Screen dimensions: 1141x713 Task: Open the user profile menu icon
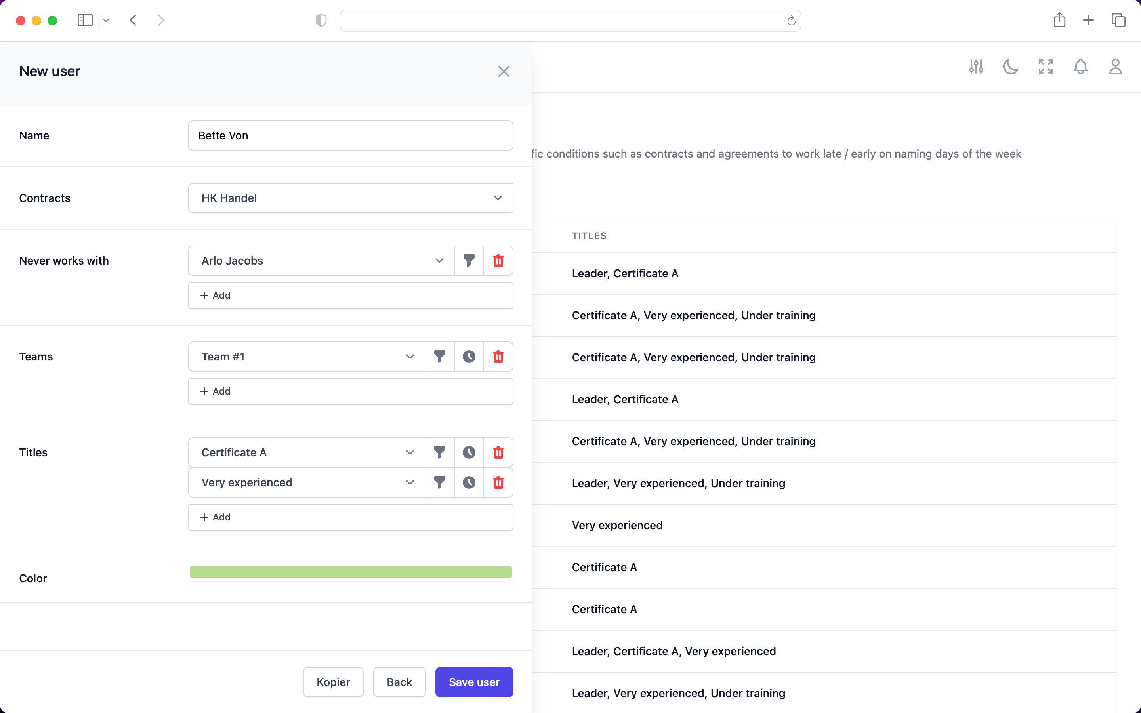[1115, 67]
